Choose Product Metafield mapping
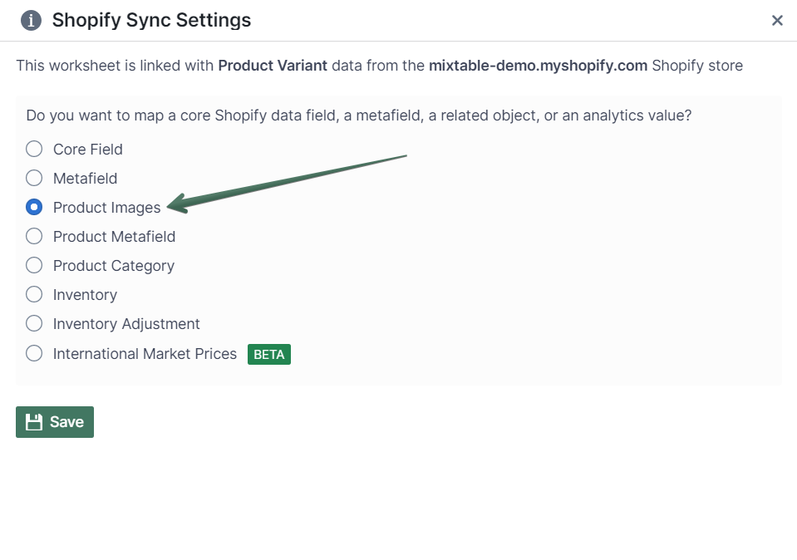 33,236
